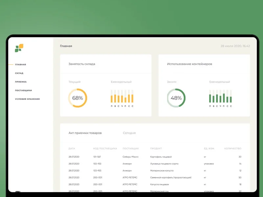
Task: Click product Материнская капуста
Action: pyautogui.click(x=162, y=170)
